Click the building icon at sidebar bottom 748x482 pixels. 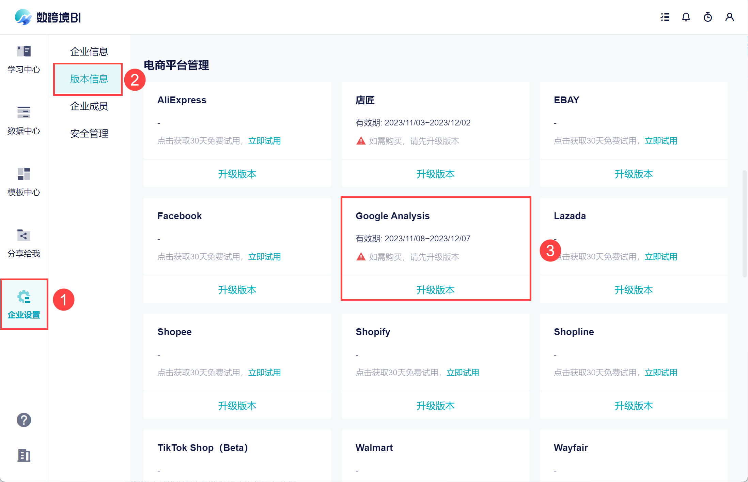pos(24,455)
